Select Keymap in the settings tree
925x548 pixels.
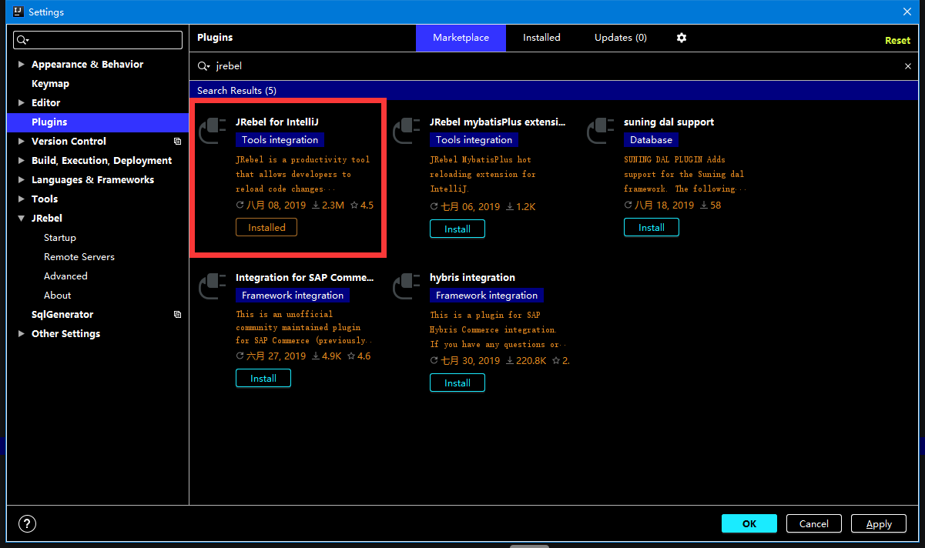[50, 84]
